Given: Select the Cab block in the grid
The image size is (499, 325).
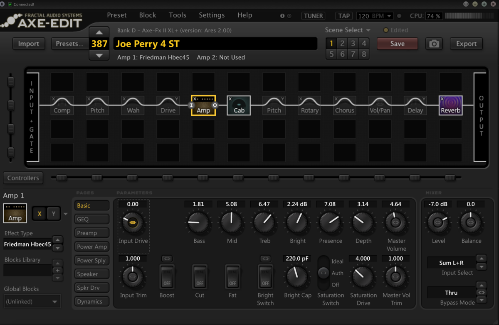Looking at the screenshot, I should pyautogui.click(x=239, y=105).
